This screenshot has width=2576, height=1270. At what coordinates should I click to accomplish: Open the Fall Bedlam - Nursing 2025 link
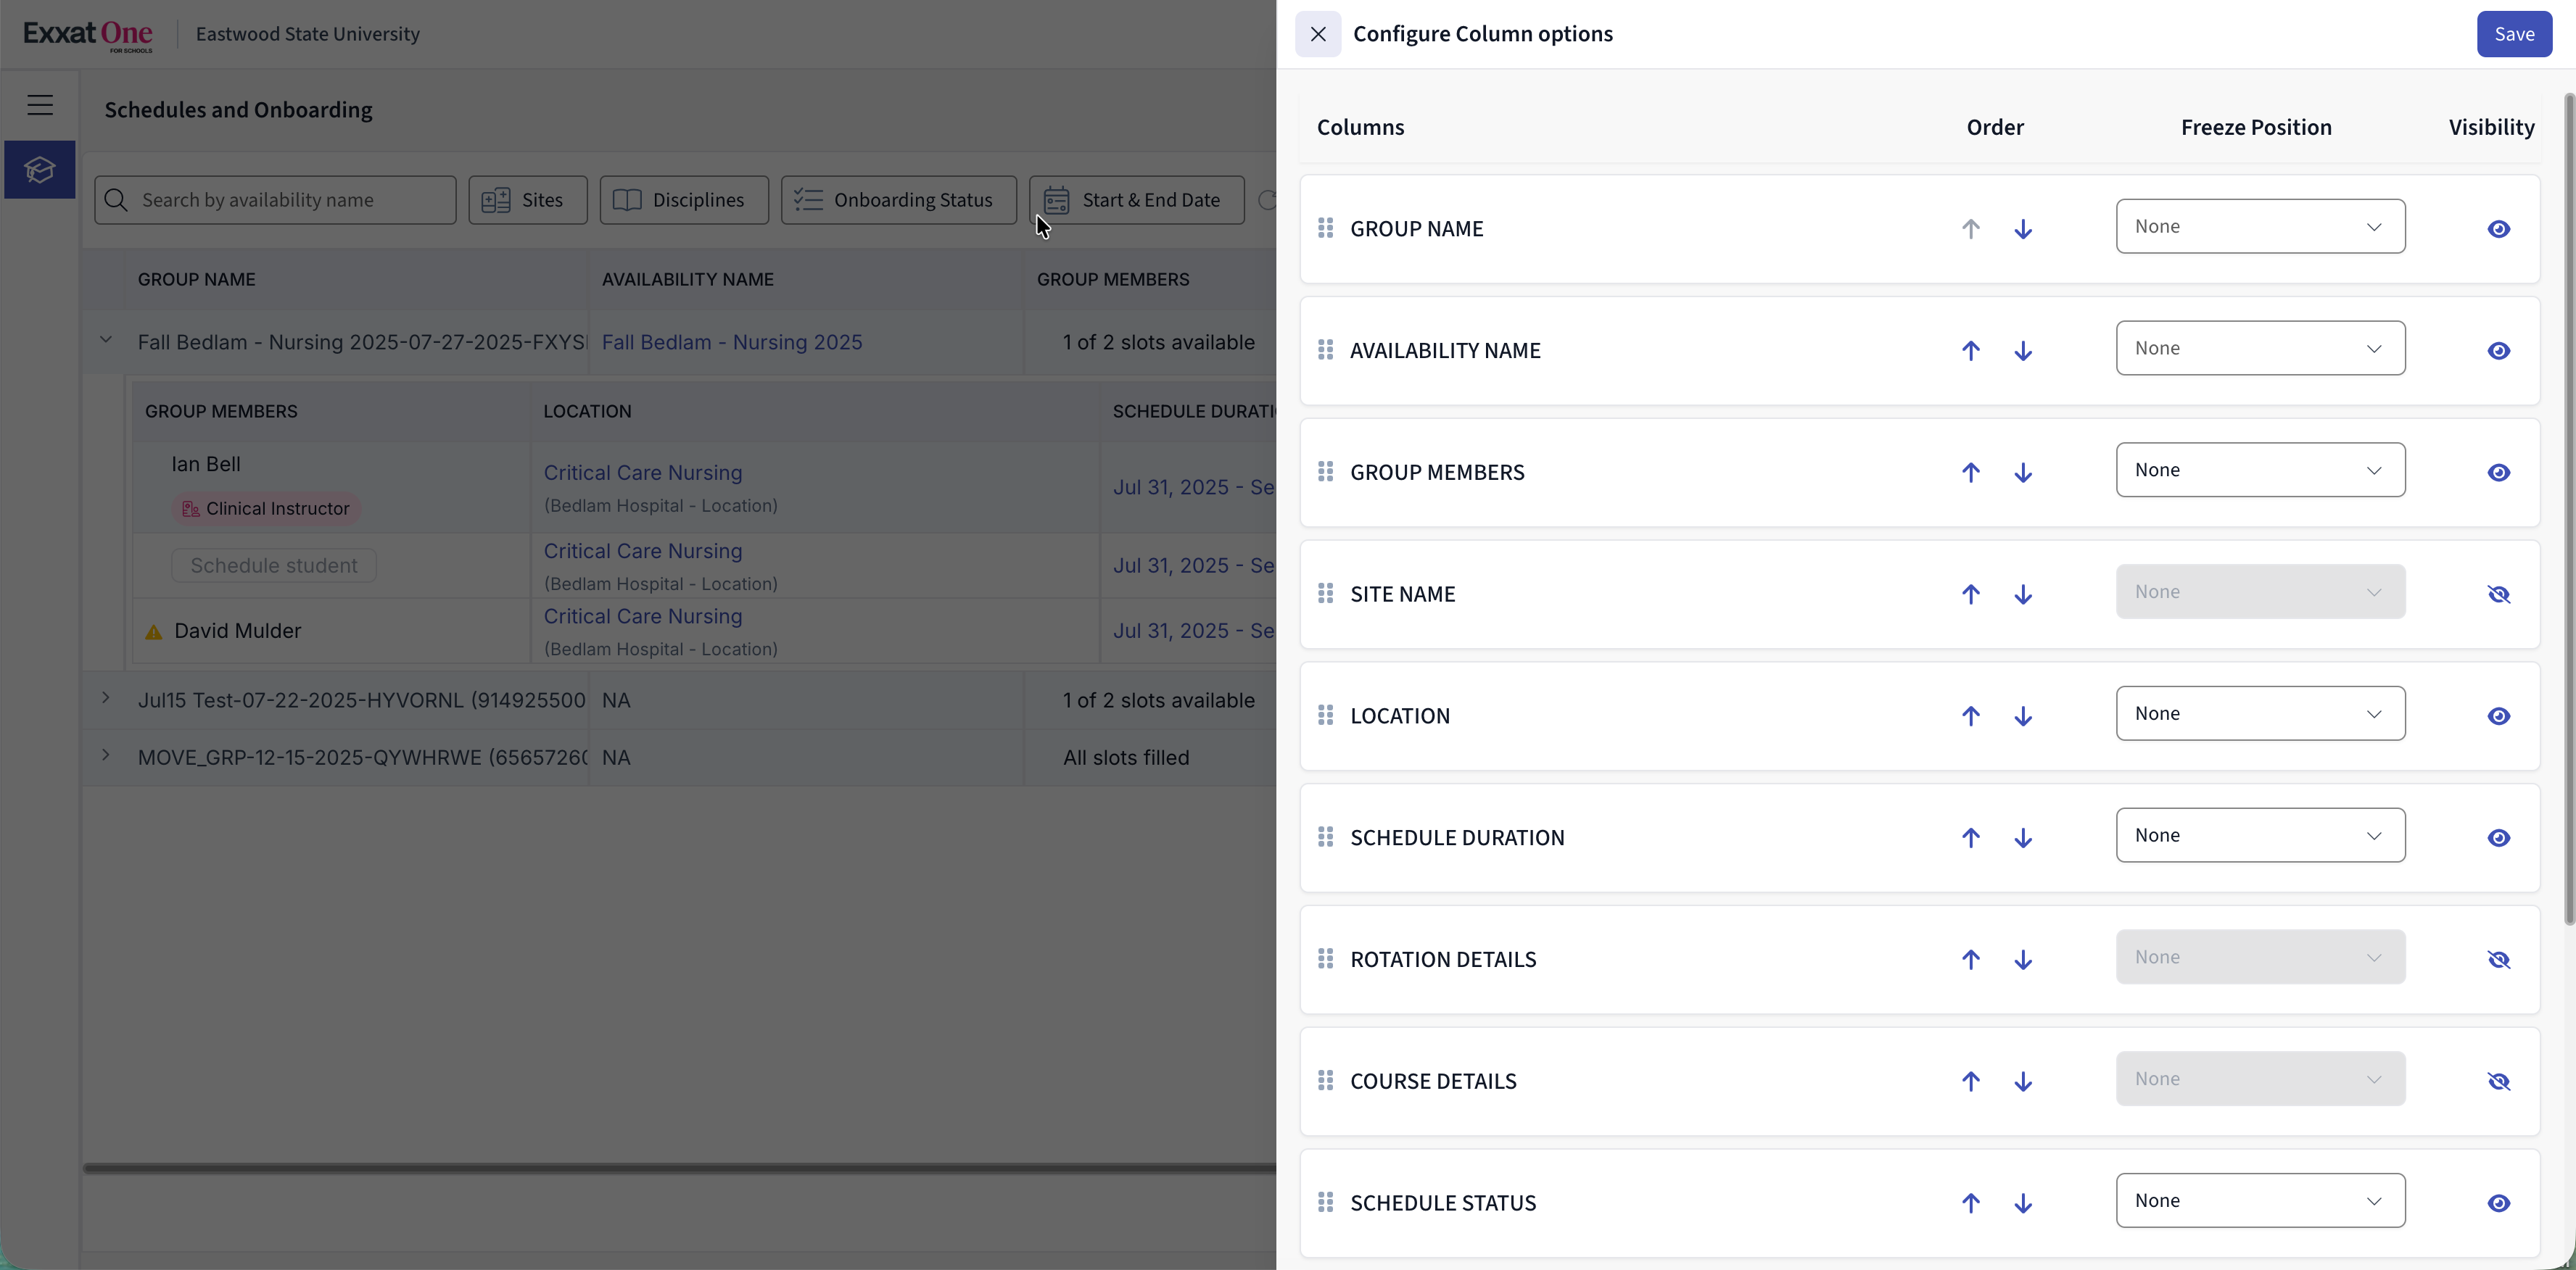tap(731, 341)
